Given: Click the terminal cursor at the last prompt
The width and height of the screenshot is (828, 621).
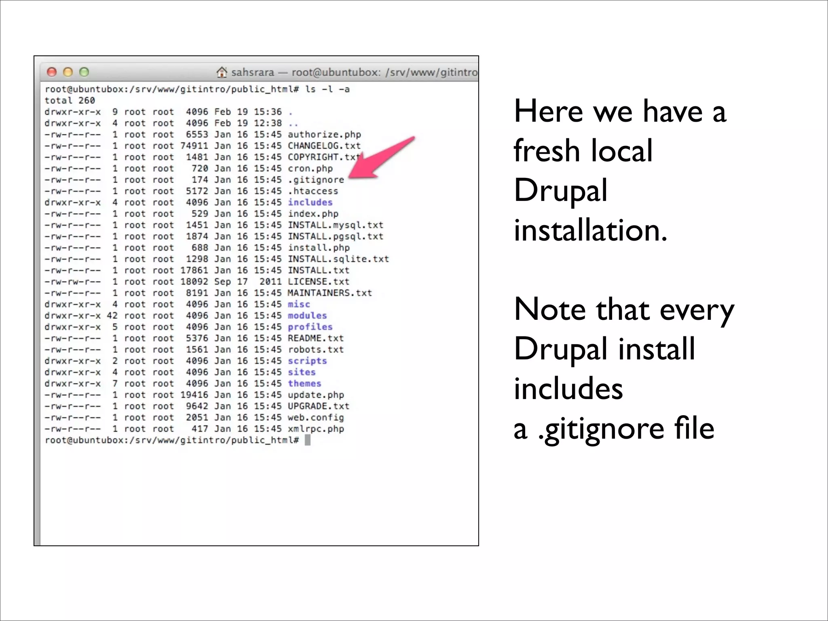Looking at the screenshot, I should 308,440.
